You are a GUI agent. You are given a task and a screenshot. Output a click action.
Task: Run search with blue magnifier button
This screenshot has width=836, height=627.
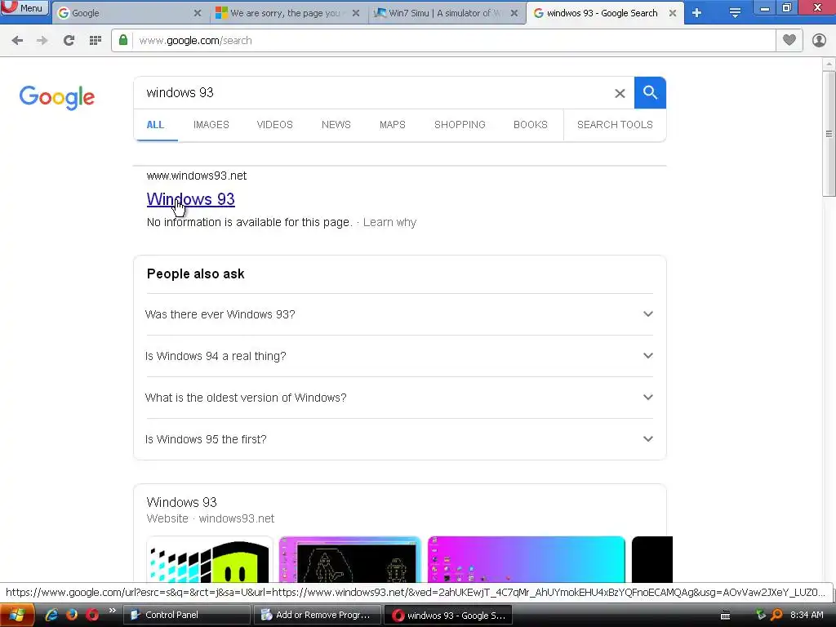pyautogui.click(x=650, y=93)
